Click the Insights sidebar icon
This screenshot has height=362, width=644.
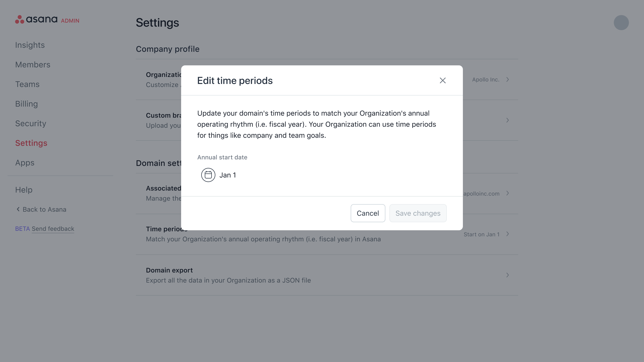click(x=30, y=45)
